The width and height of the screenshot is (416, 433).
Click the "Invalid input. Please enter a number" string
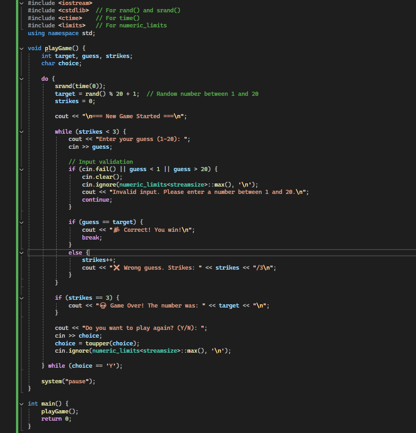[208, 192]
